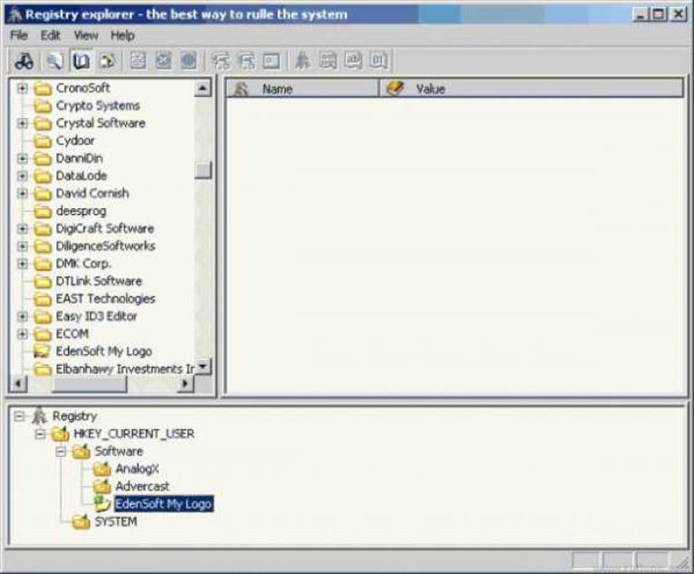Toggle the open book bookmarks icon
Viewport: 694px width, 574px height.
(81, 61)
